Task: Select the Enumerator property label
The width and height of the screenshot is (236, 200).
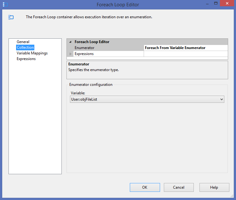Action: click(84, 48)
